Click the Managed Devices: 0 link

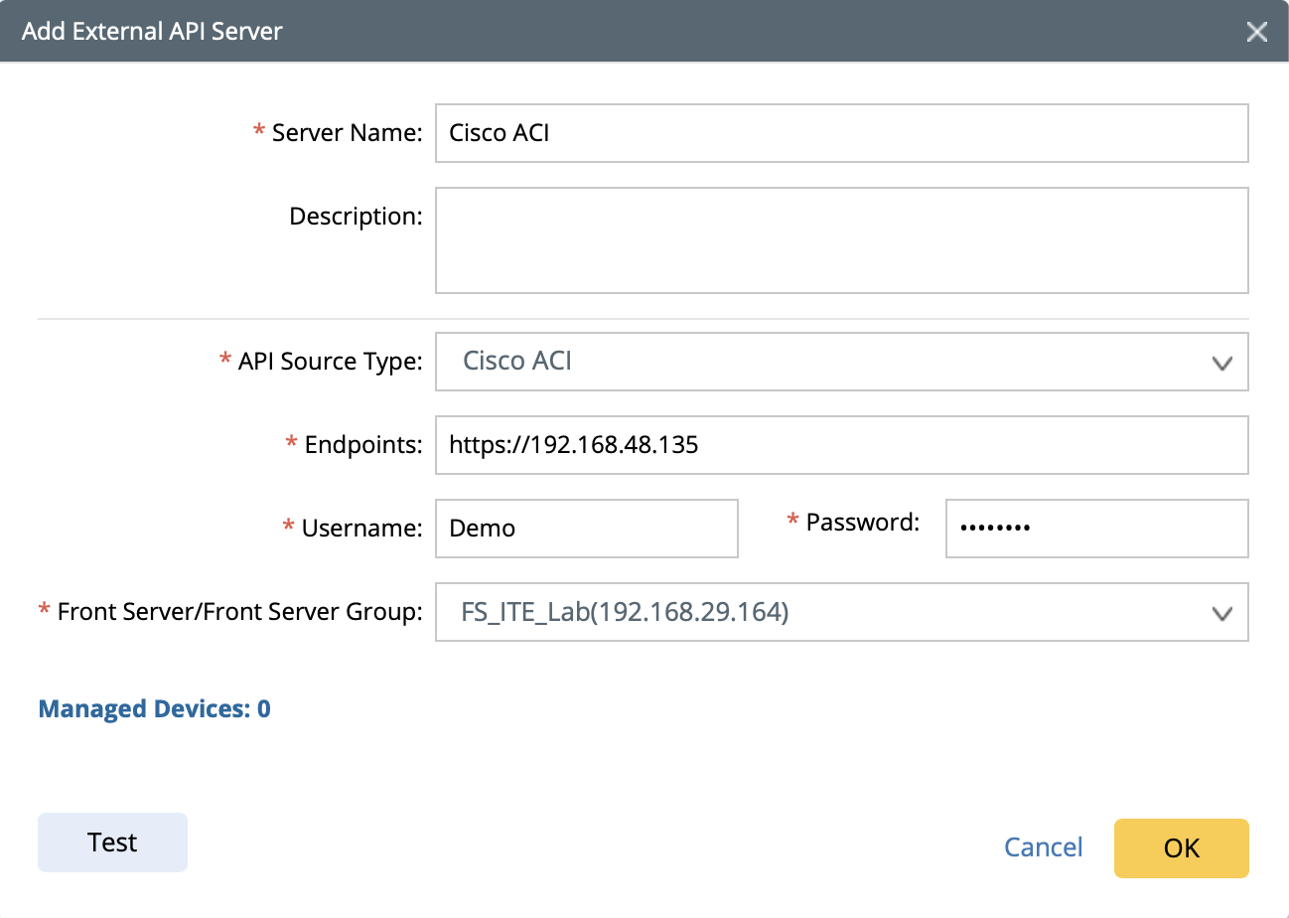pyautogui.click(x=153, y=708)
